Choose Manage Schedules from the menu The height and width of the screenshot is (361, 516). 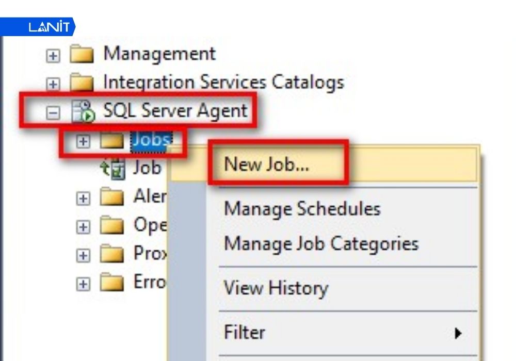point(302,209)
